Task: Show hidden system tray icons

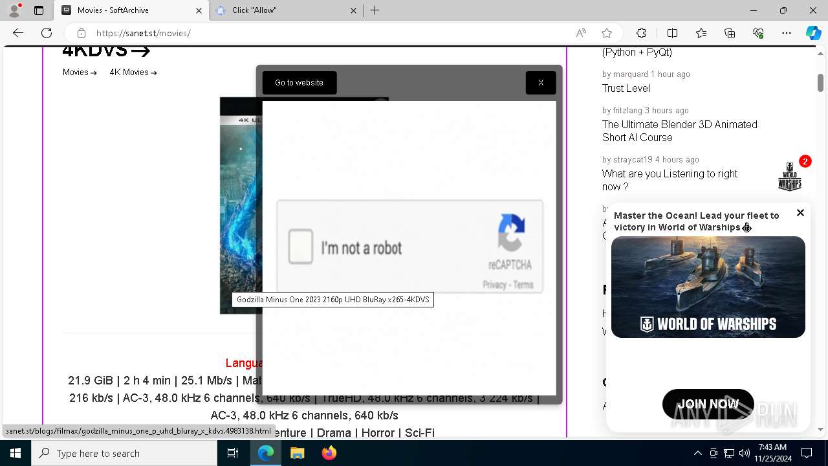Action: click(697, 453)
